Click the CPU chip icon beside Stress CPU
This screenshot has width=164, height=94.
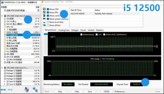coord(44,9)
